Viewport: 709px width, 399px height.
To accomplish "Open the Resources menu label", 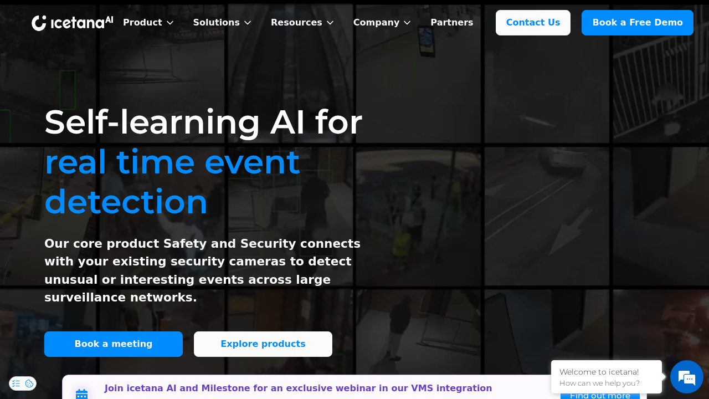I will pos(296,23).
